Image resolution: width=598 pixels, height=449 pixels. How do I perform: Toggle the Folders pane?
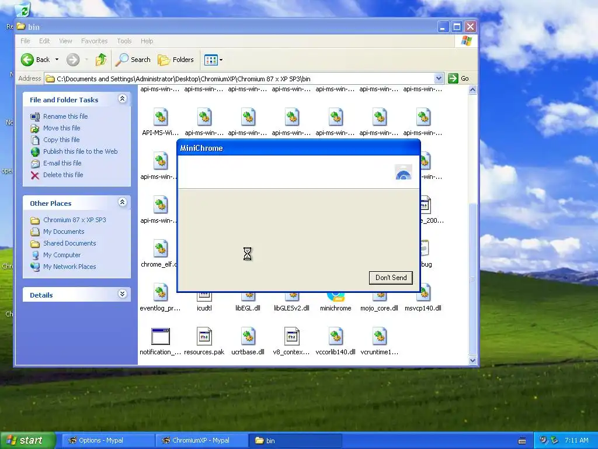[176, 60]
